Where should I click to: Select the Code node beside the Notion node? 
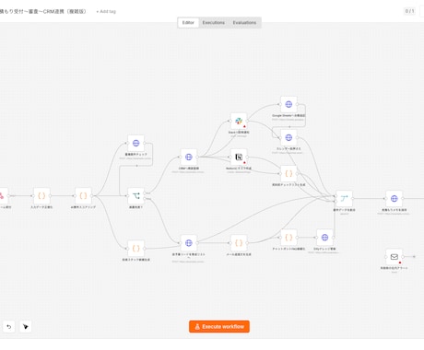coord(289,173)
